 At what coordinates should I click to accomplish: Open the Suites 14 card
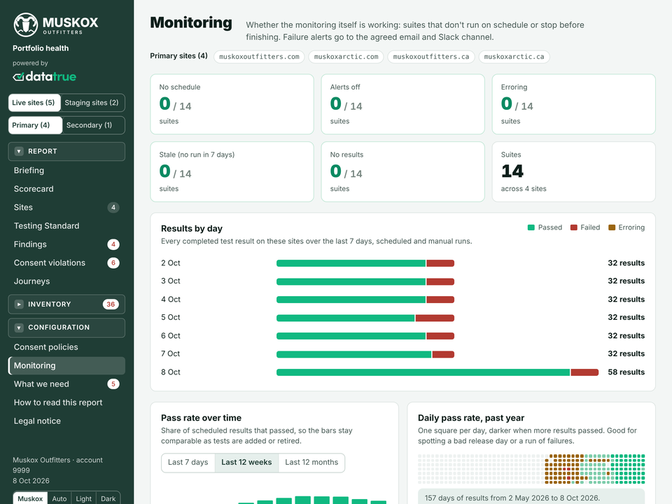tap(574, 172)
